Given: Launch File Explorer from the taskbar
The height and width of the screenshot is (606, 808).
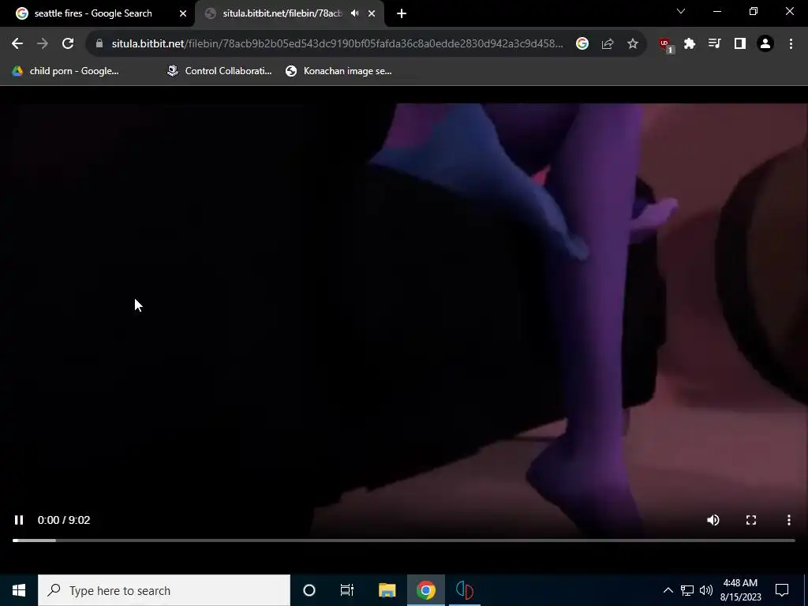Looking at the screenshot, I should [x=387, y=590].
